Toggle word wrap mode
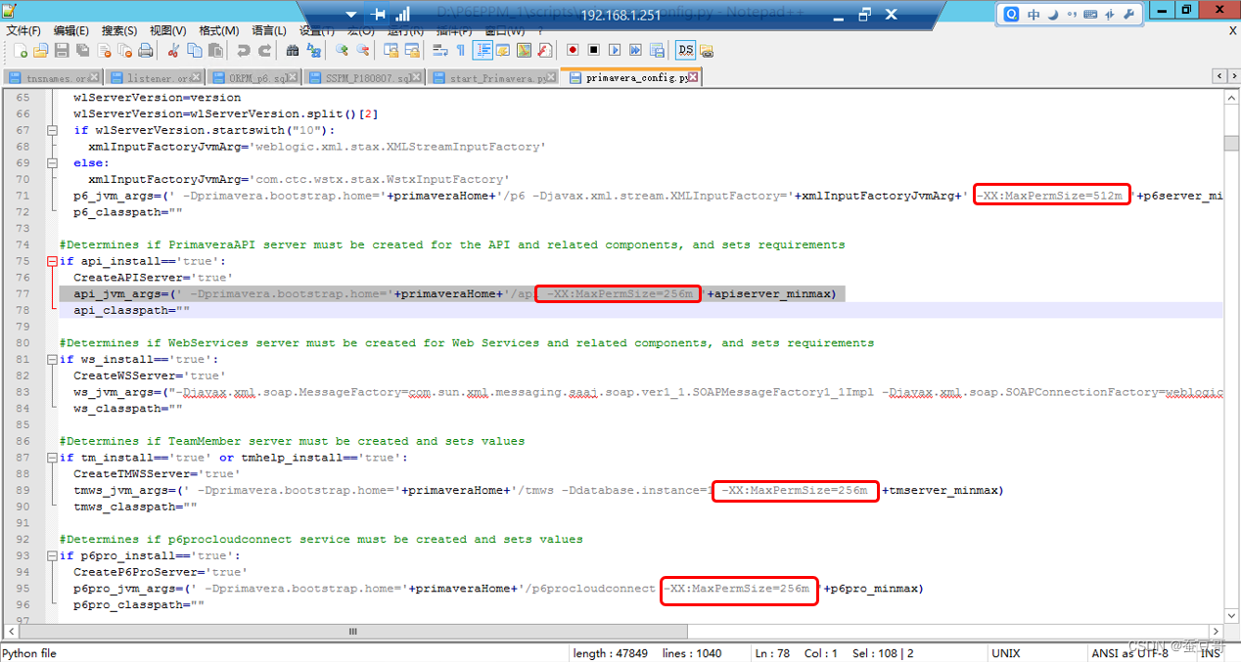 (x=439, y=51)
